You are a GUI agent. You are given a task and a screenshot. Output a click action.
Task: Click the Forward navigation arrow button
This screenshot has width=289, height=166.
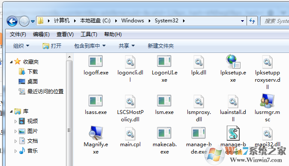coord(24,21)
